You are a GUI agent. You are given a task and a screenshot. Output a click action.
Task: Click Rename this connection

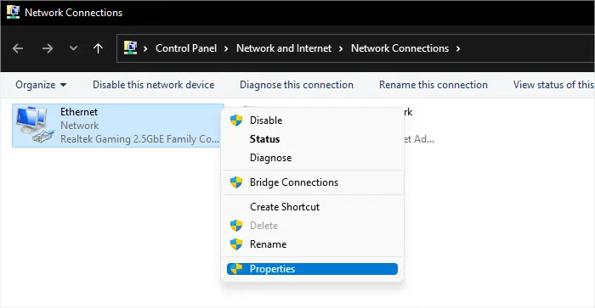(x=433, y=85)
